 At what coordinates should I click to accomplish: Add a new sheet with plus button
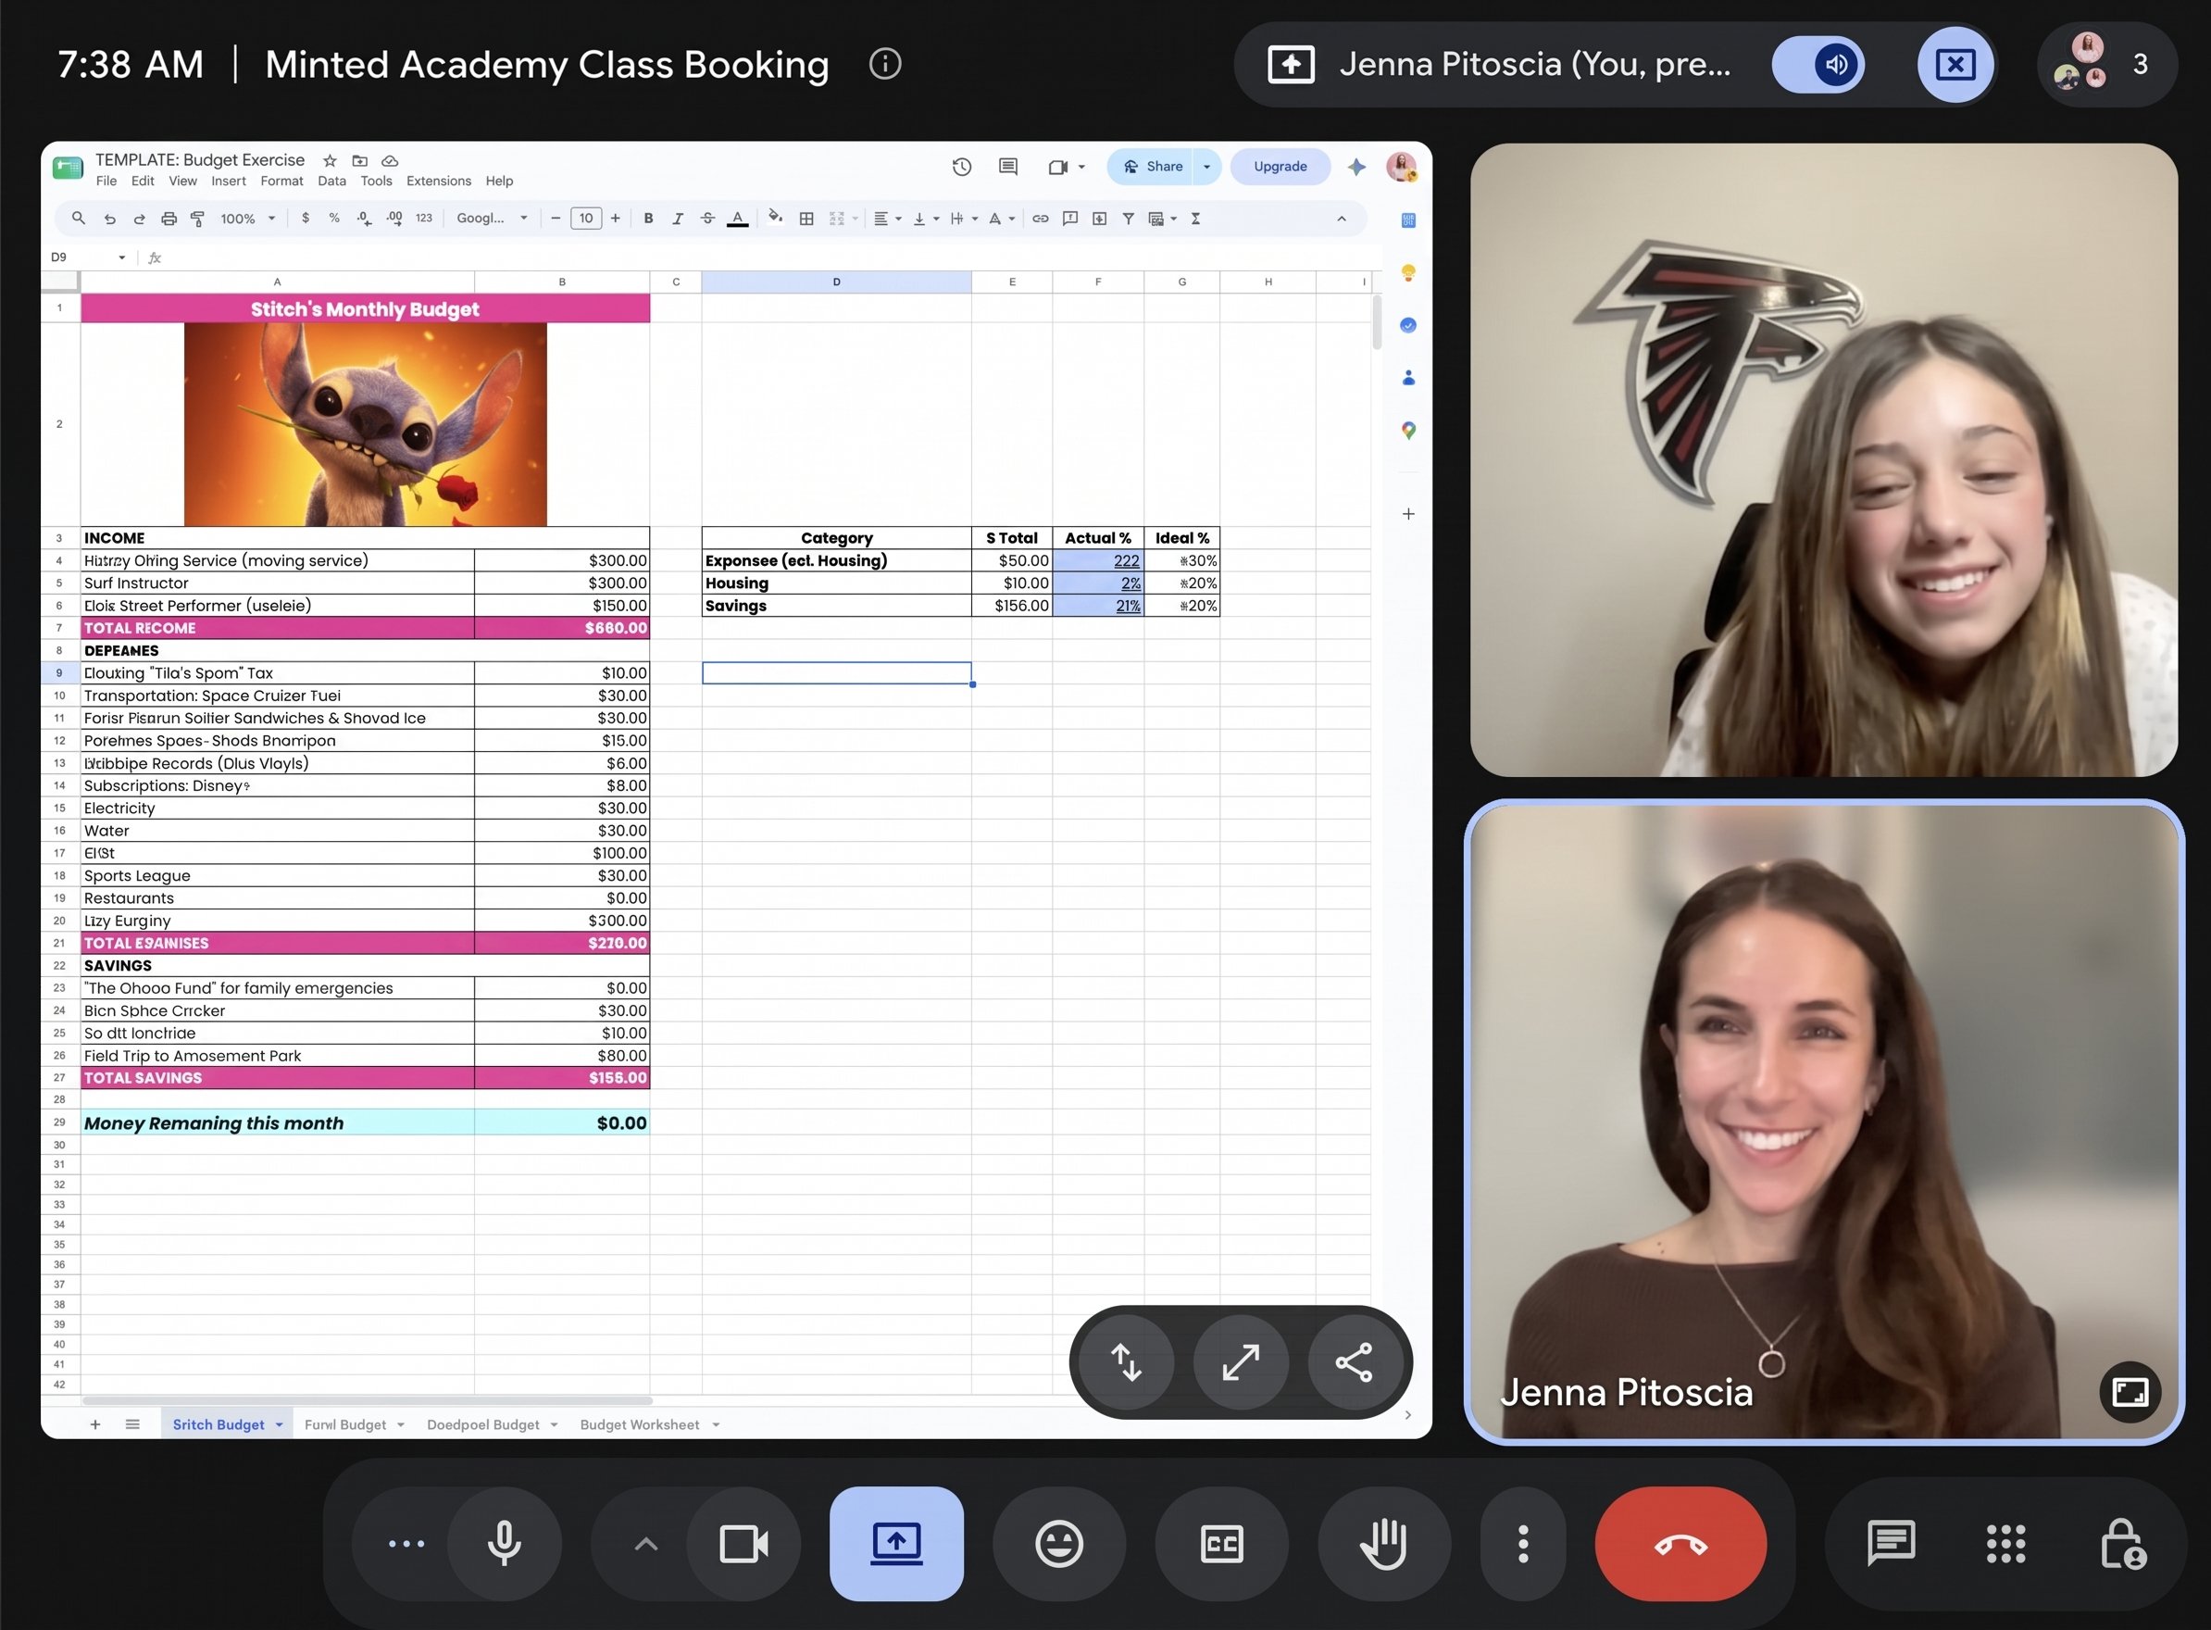[95, 1424]
